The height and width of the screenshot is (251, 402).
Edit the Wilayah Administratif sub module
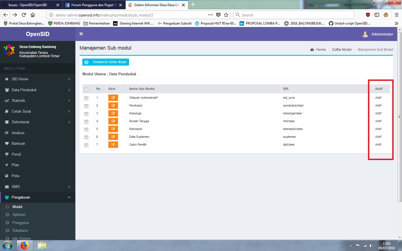(x=113, y=98)
